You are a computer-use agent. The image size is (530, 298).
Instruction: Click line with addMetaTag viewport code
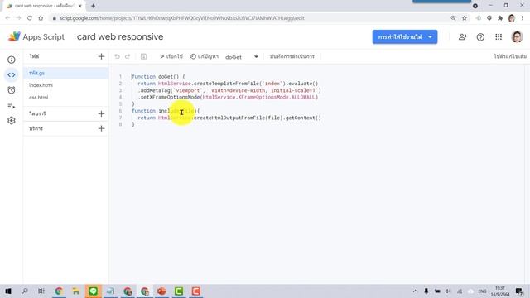229,90
